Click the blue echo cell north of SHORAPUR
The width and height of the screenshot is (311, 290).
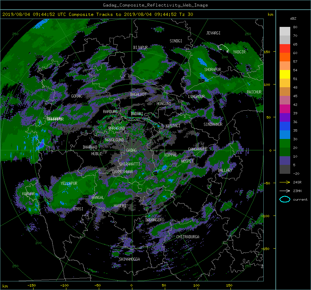[x=202, y=62]
